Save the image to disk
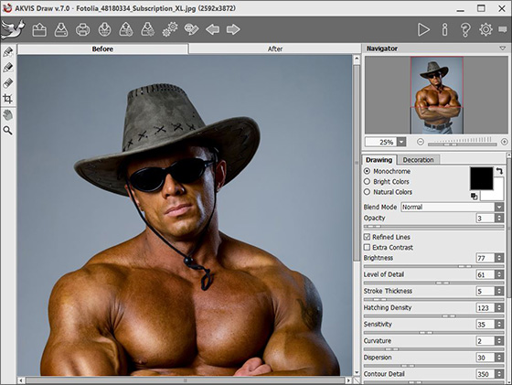The image size is (512, 385). (x=61, y=29)
